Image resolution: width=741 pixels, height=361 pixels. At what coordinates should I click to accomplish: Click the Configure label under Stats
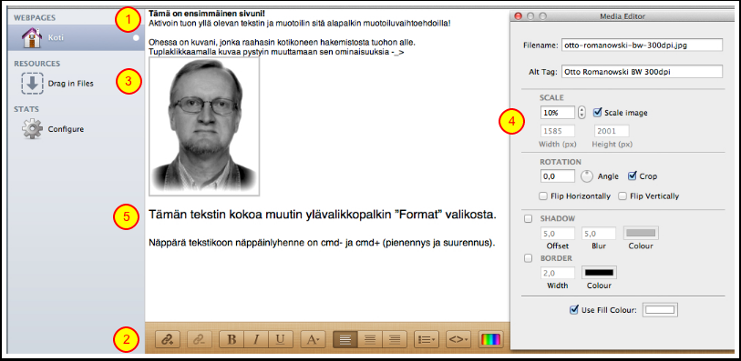click(x=66, y=129)
